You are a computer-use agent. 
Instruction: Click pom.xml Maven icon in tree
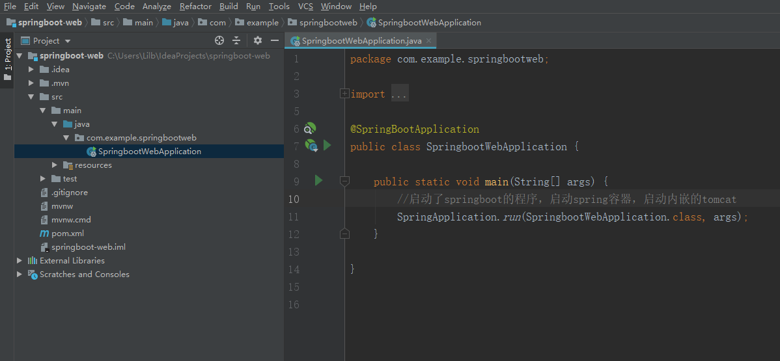pyautogui.click(x=44, y=234)
